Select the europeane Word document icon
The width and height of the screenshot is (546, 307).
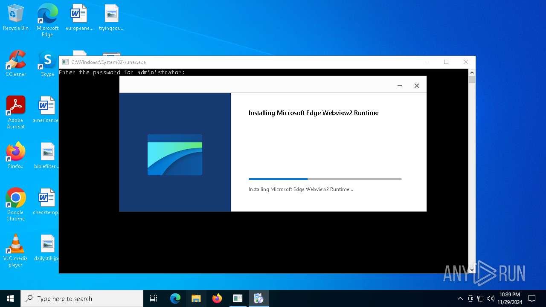tap(79, 18)
